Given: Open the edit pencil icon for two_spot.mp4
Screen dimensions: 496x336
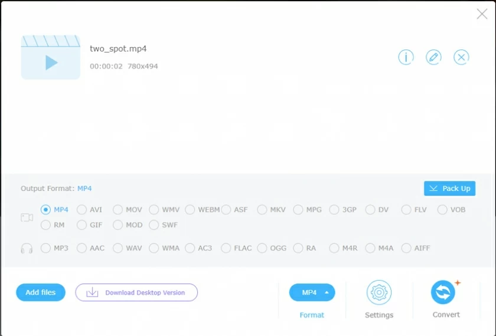Looking at the screenshot, I should 433,57.
